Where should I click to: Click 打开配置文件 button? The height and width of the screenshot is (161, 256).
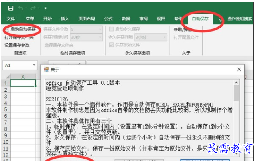186,37
